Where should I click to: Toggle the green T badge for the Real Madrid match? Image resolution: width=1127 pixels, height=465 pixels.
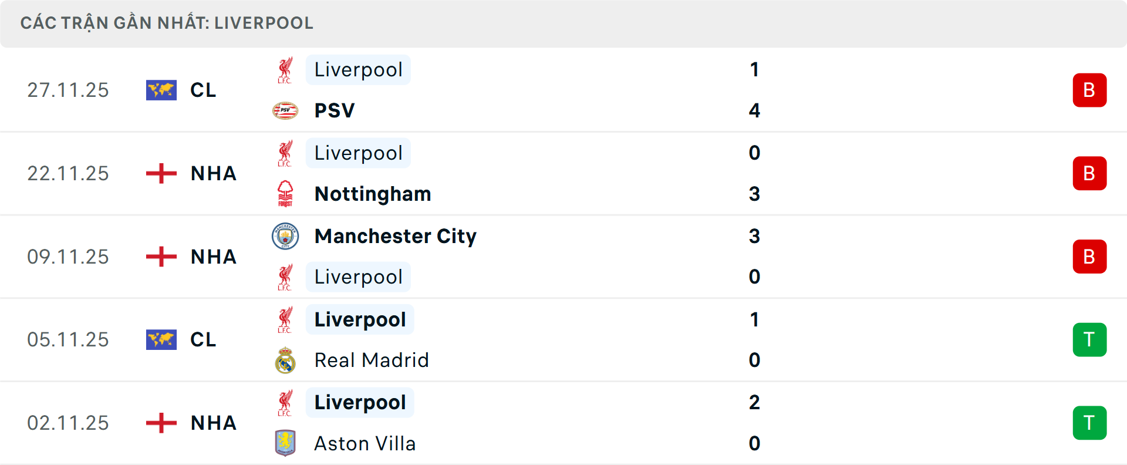pos(1090,339)
